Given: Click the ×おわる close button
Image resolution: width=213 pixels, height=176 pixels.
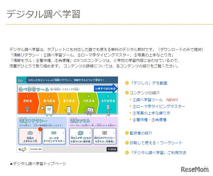Looking at the screenshot, I should 112,149.
